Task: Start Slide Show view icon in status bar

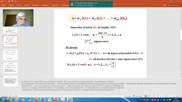Action: [x=158, y=96]
